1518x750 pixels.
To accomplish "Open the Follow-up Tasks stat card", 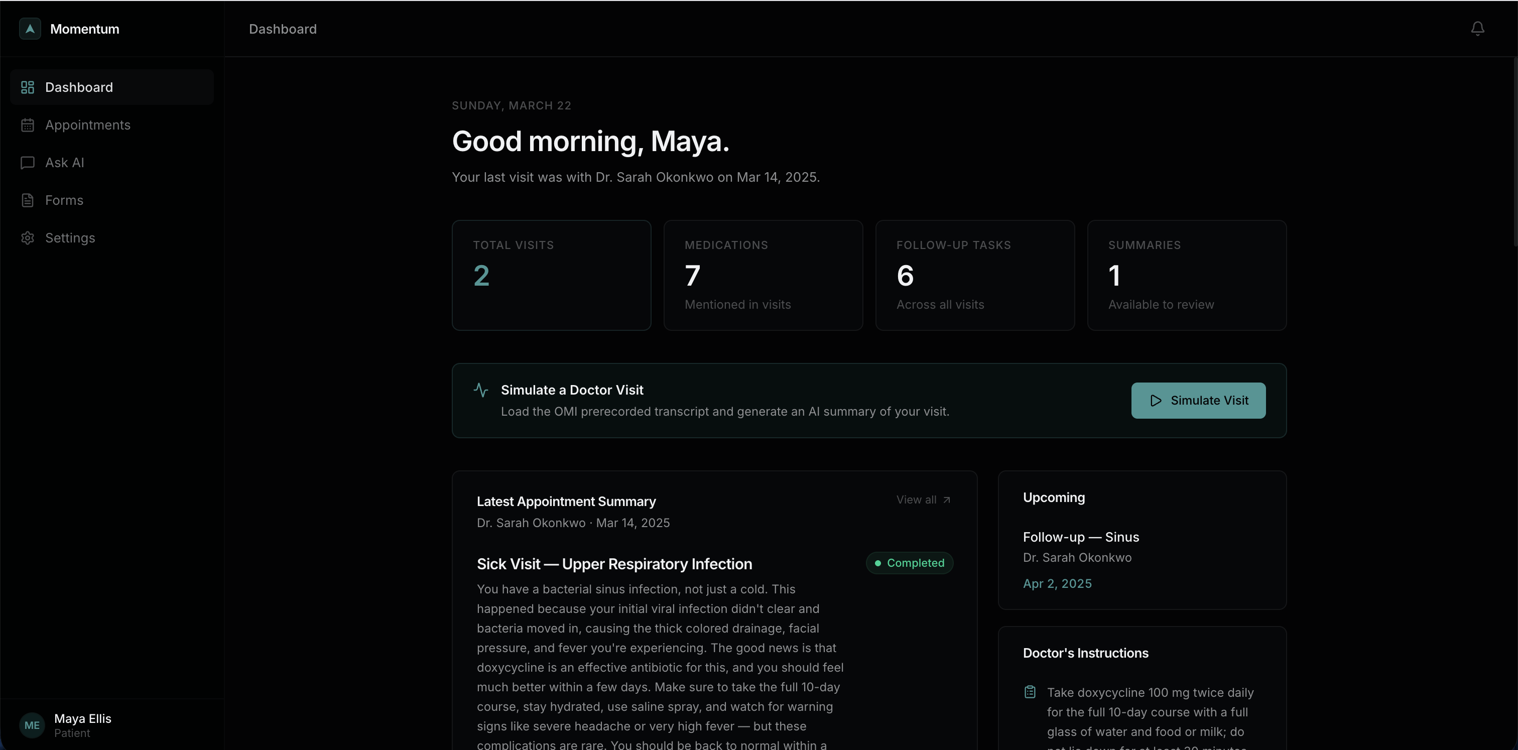I will (x=975, y=275).
